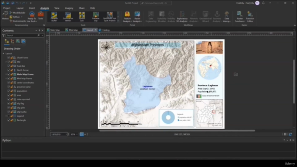
Task: Collapse the Layout root node
Action: pos(3,53)
